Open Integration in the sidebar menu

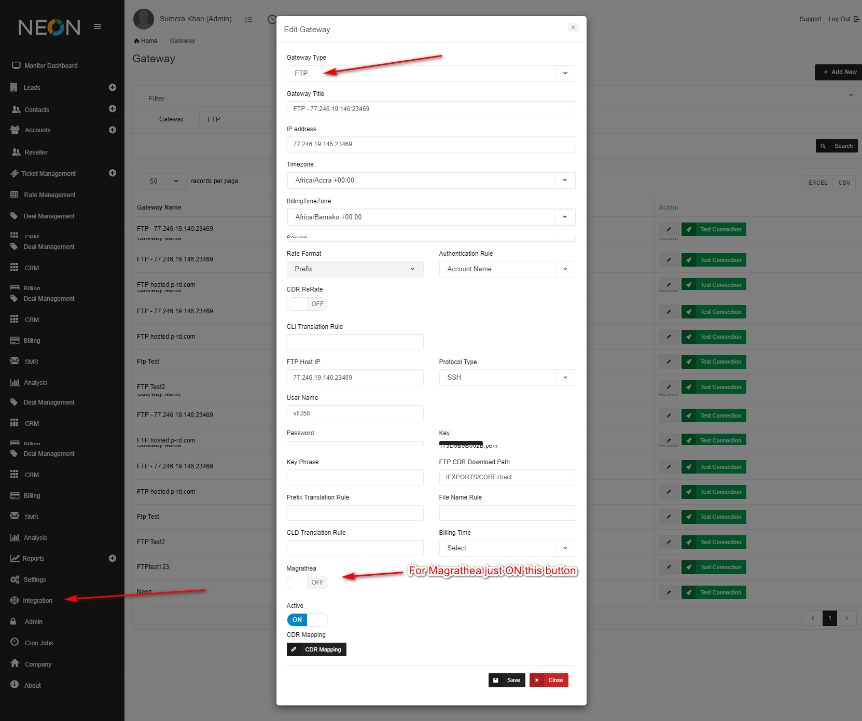[x=37, y=601]
